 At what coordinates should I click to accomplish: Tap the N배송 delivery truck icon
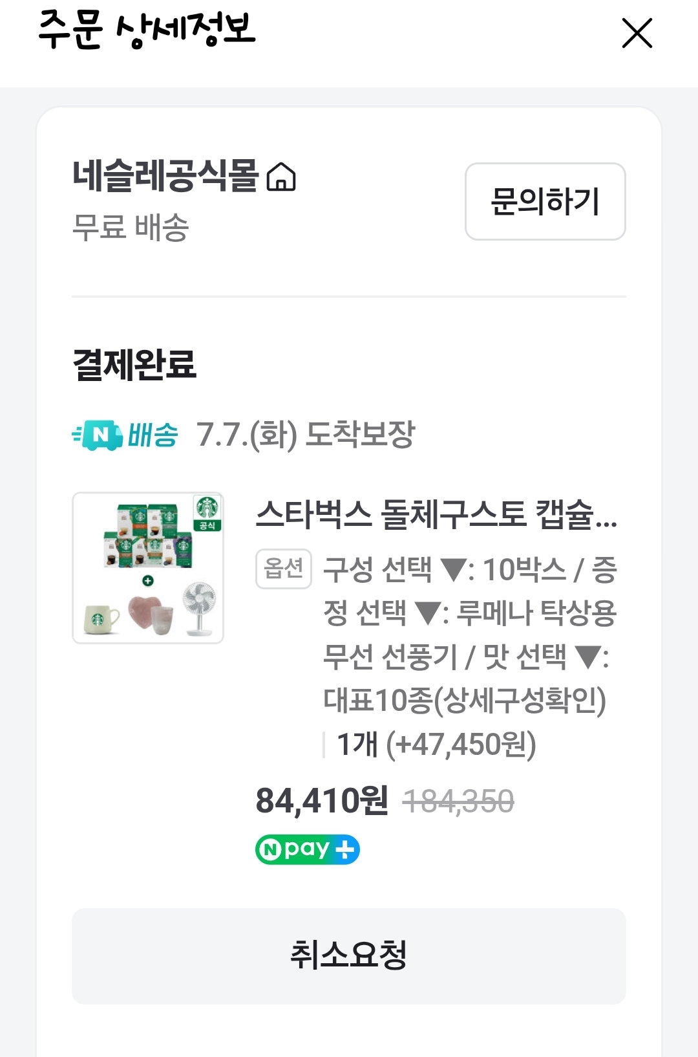coord(98,435)
